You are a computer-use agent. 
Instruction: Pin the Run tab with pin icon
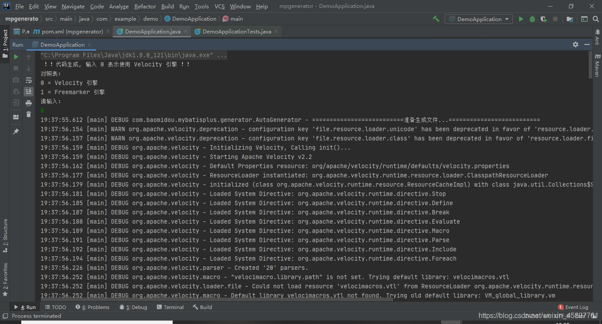[x=16, y=132]
